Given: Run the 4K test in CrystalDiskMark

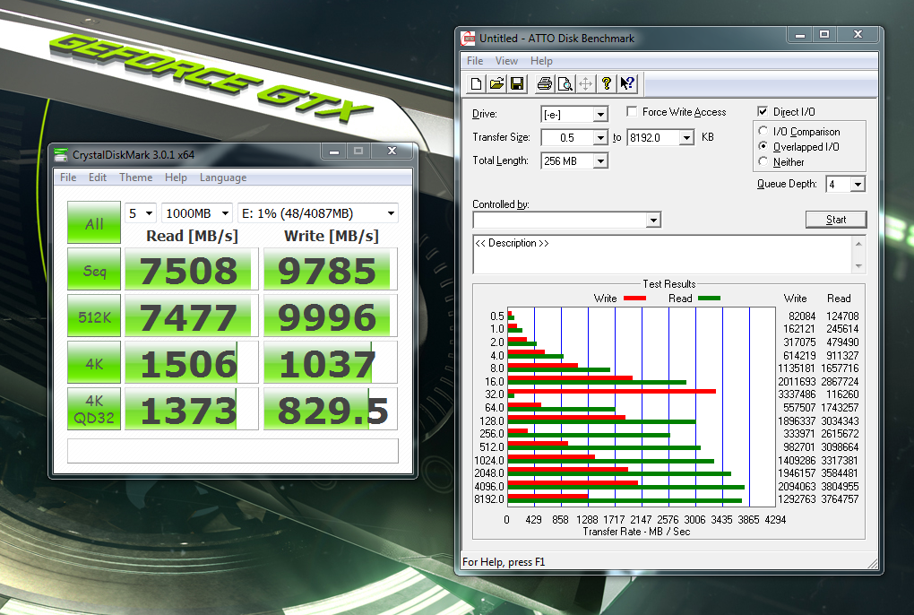Looking at the screenshot, I should pyautogui.click(x=94, y=362).
